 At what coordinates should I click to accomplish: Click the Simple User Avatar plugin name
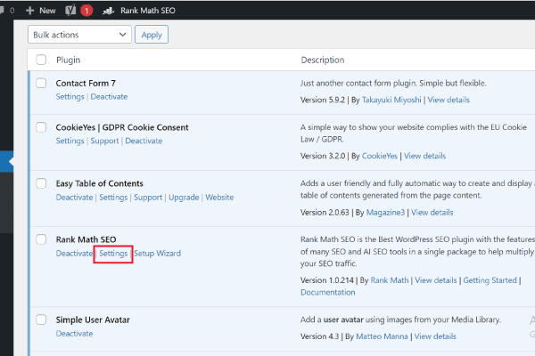point(93,320)
